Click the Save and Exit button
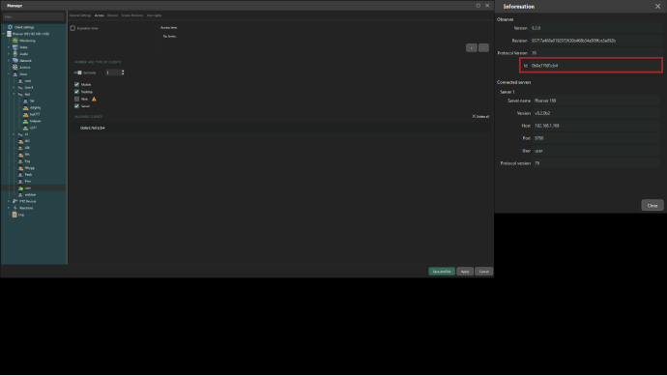Viewport: 667px width, 376px height. [442, 272]
